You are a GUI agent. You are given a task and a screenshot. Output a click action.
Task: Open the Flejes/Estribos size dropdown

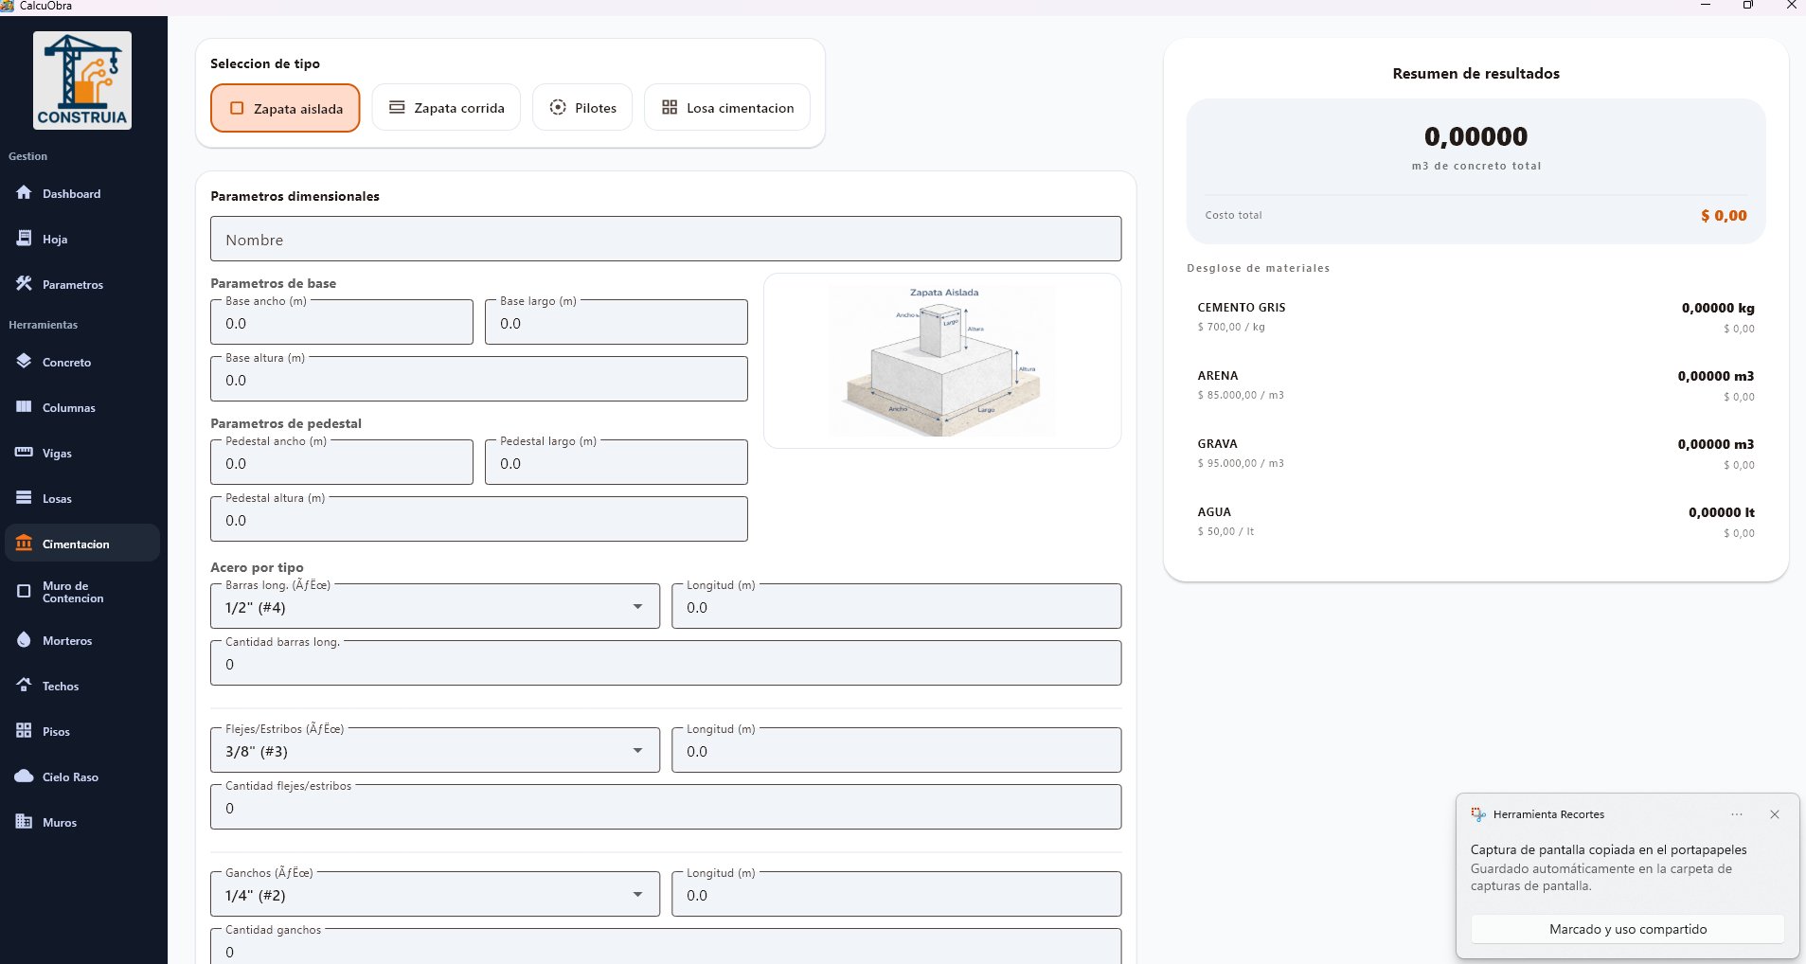coord(637,751)
